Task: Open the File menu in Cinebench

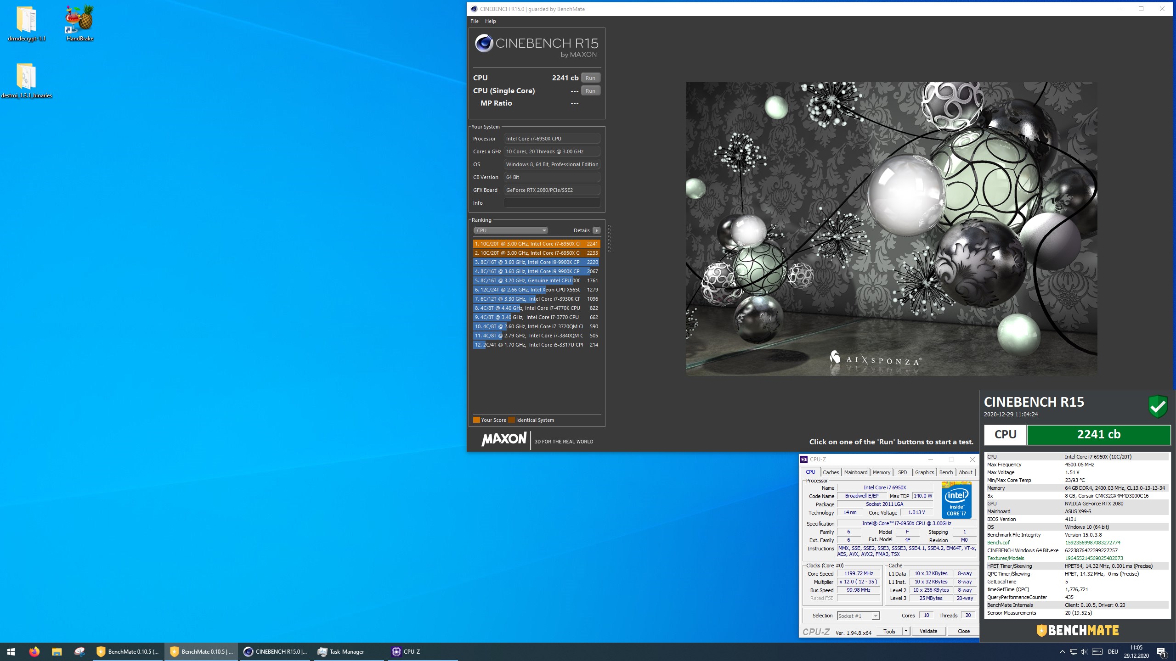Action: click(x=475, y=21)
